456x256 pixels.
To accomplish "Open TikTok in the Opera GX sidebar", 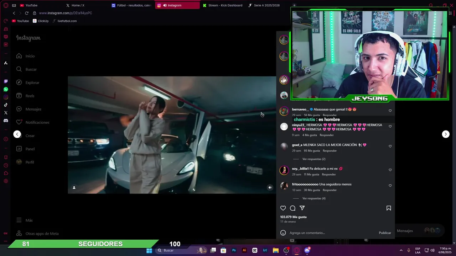I will point(6,105).
